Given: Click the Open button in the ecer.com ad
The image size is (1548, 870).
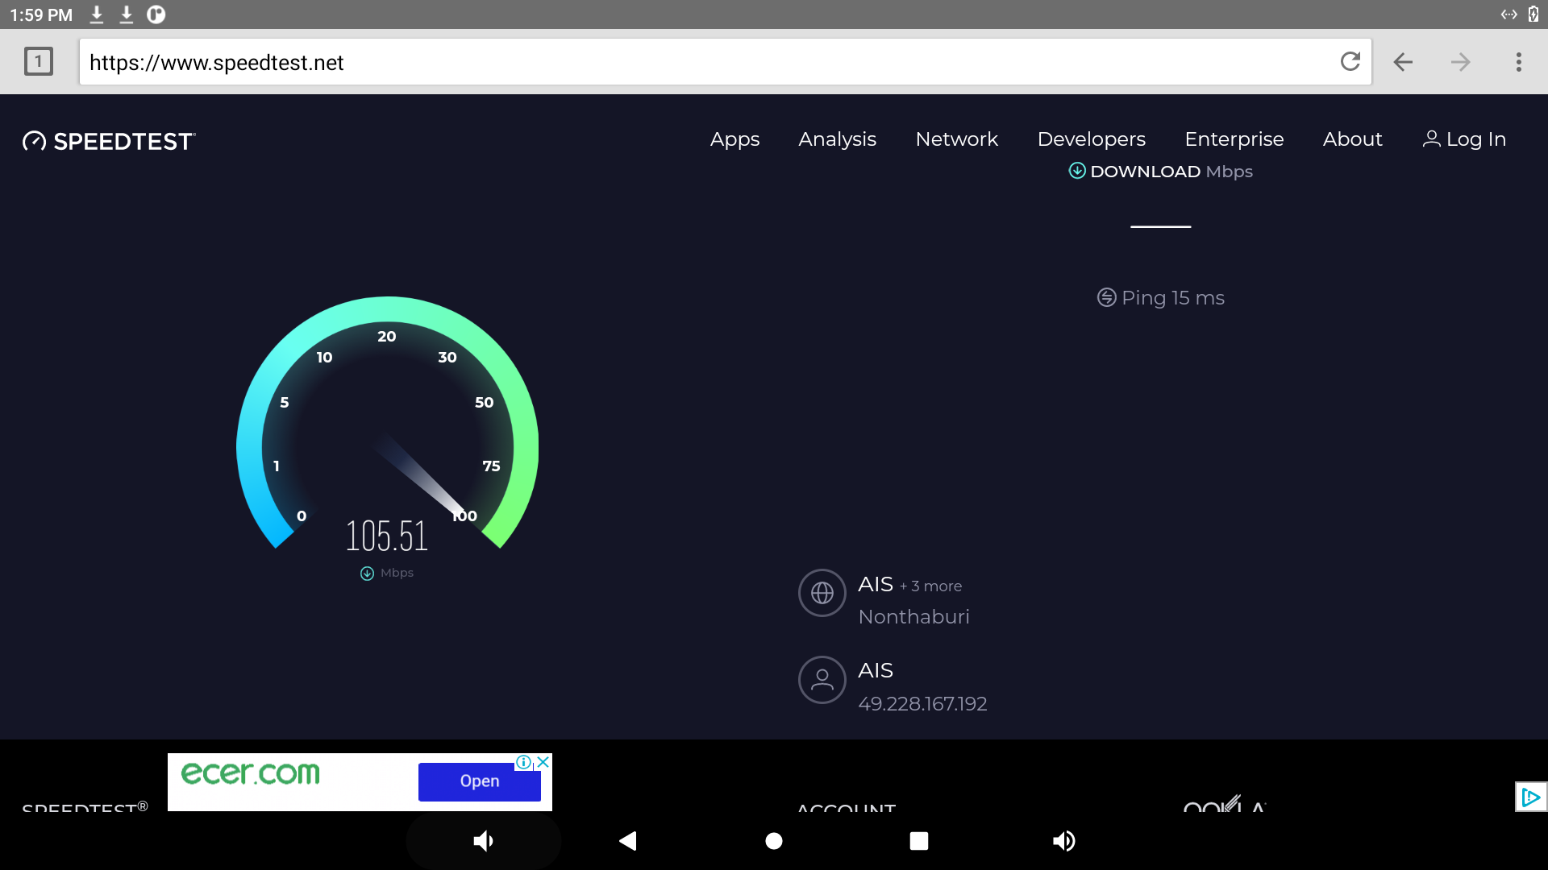Looking at the screenshot, I should [479, 781].
